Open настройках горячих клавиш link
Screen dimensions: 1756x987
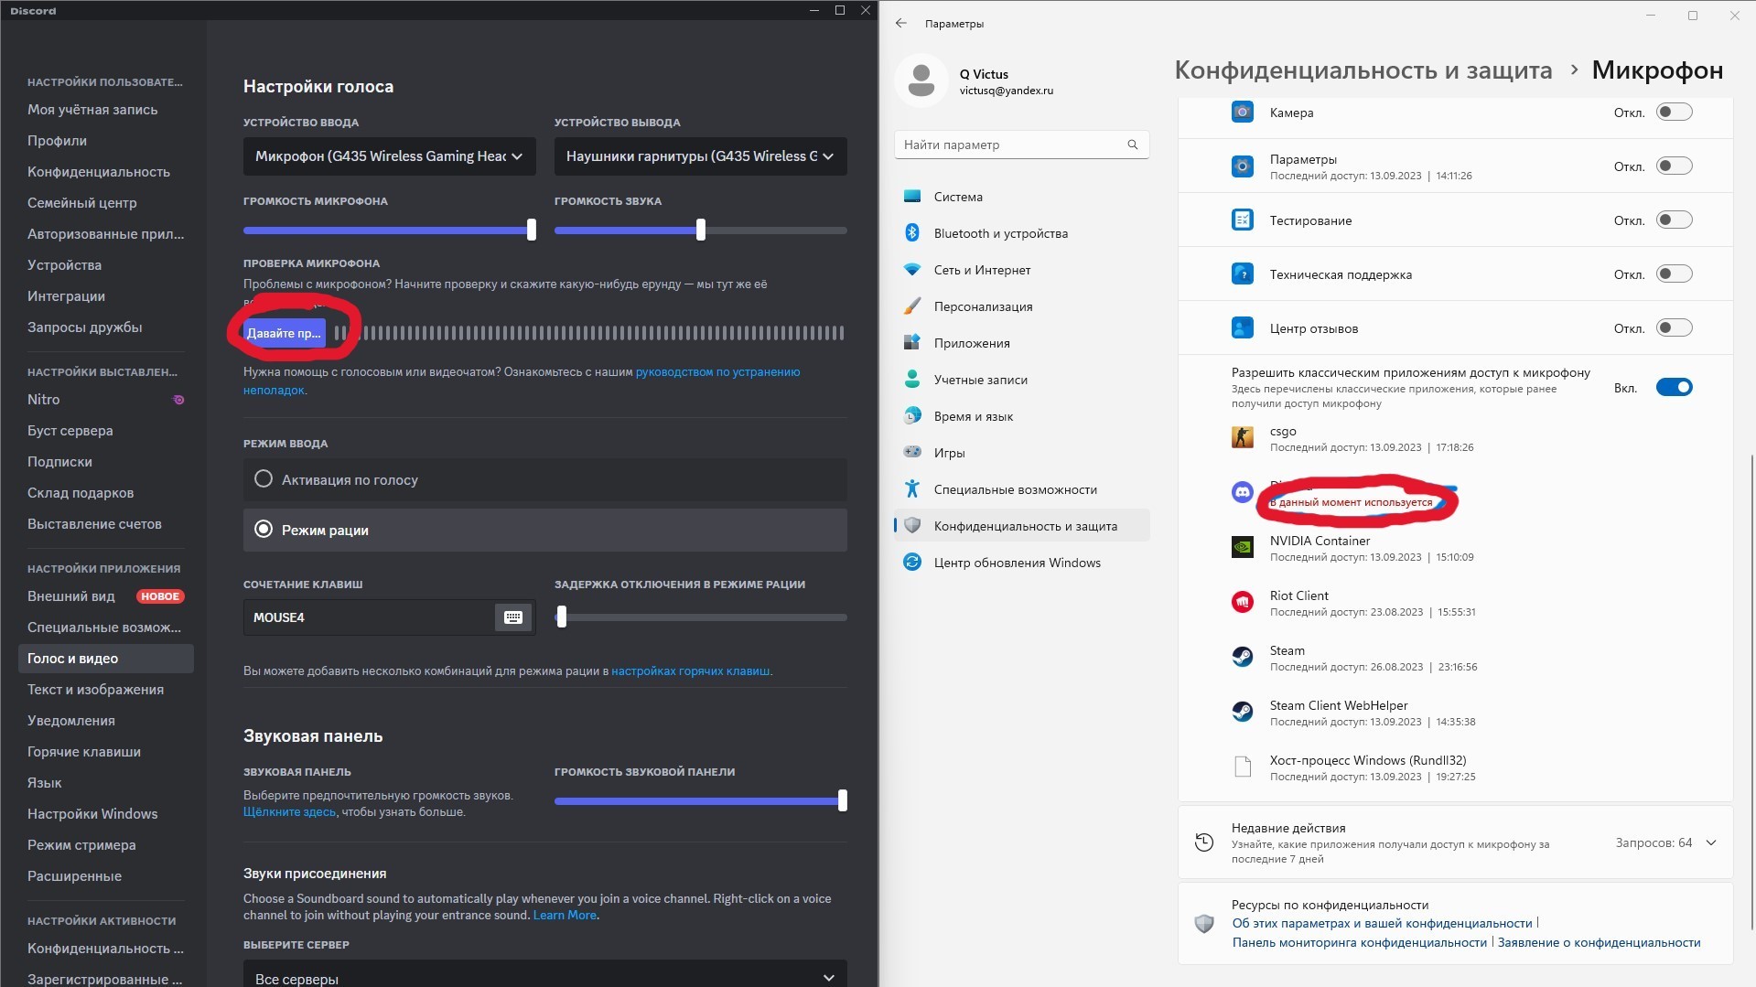[691, 671]
